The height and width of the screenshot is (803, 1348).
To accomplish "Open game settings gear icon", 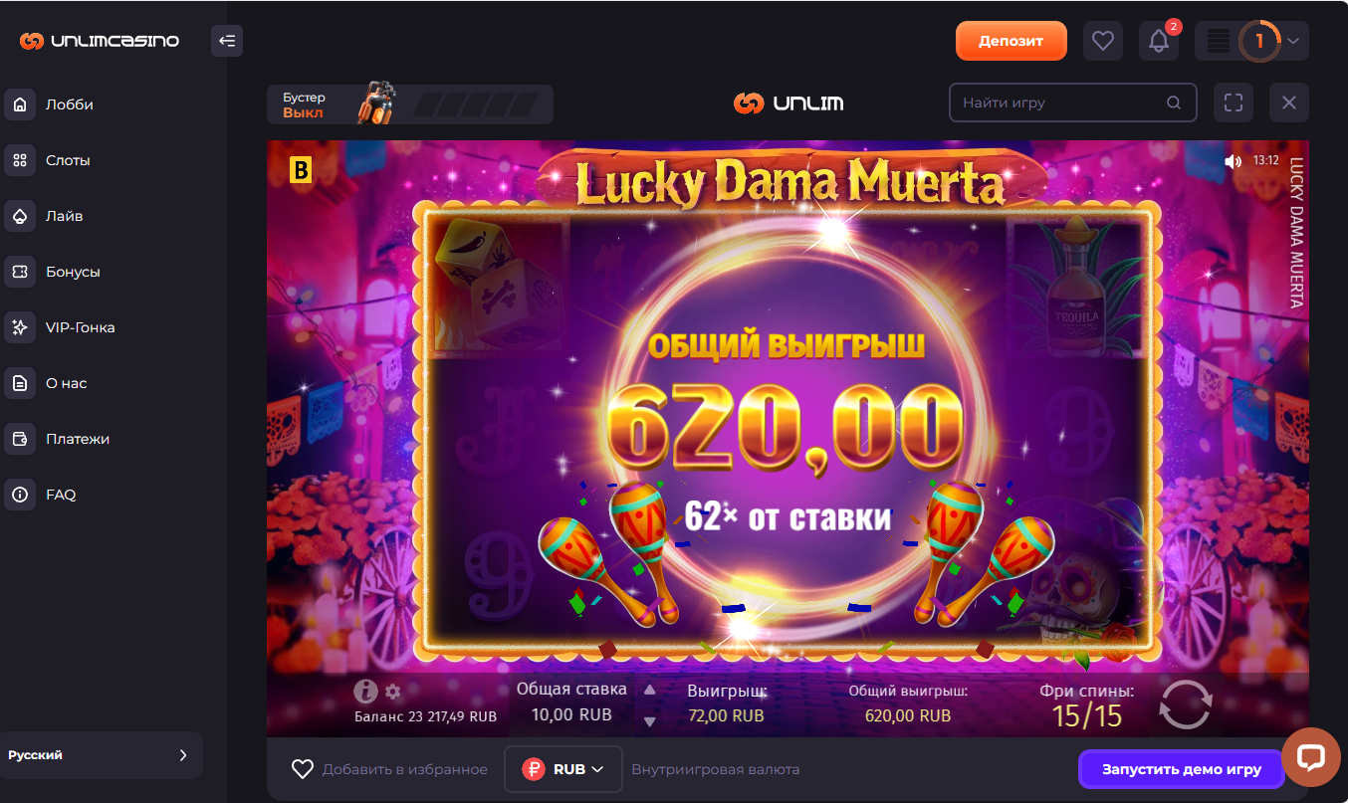I will (392, 692).
